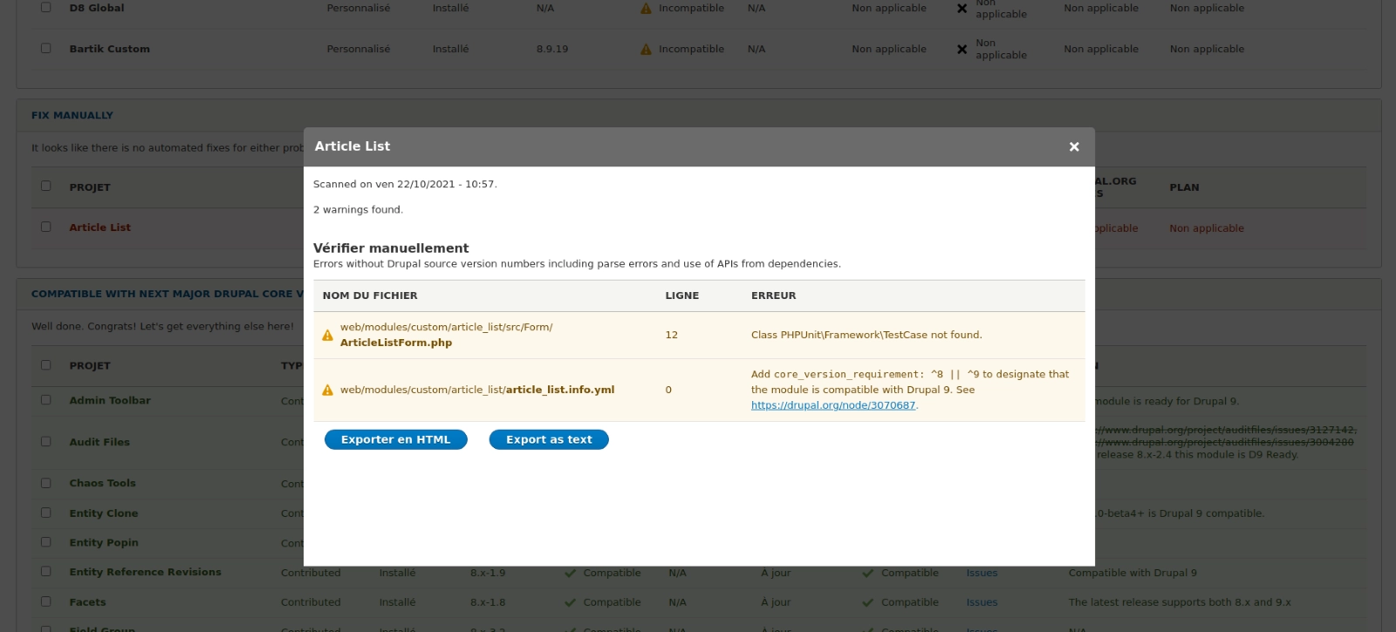Click the Entity Clone project name
This screenshot has width=1396, height=632.
pos(104,513)
